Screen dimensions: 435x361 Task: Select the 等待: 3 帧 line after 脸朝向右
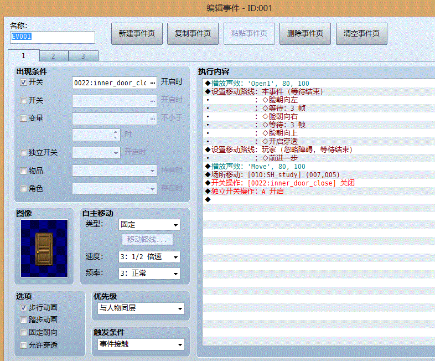coord(319,125)
